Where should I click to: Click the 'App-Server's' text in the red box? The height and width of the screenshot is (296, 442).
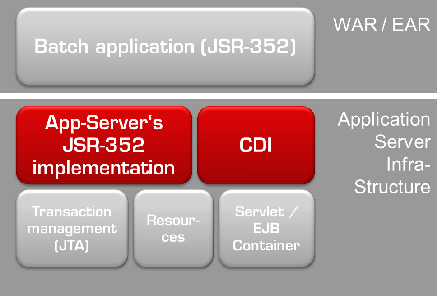[x=104, y=123]
